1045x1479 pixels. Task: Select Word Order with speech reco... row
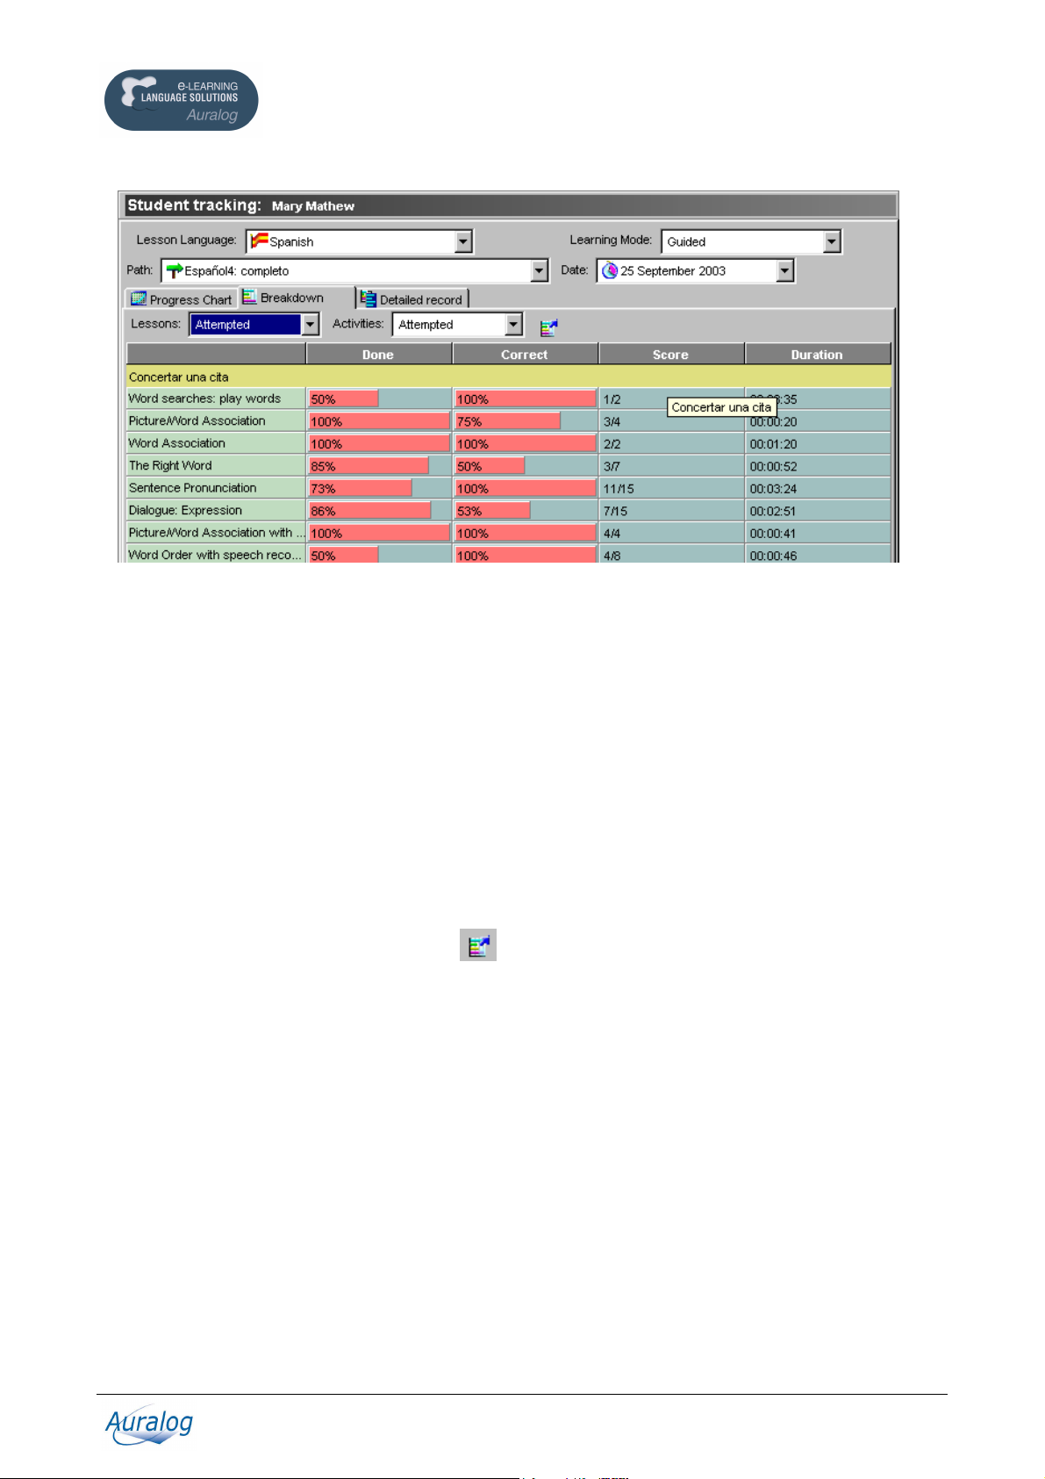(508, 555)
